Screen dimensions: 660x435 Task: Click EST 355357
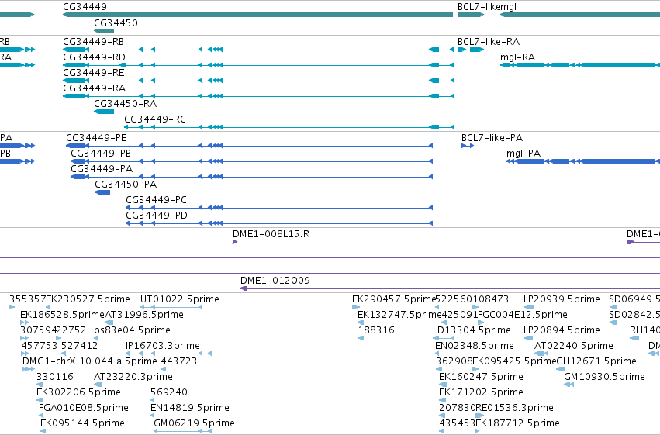click(x=28, y=299)
